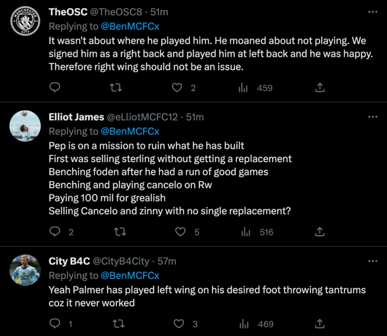Like Elliot James's tweet
Screen dimensions: 387x336
click(x=180, y=232)
